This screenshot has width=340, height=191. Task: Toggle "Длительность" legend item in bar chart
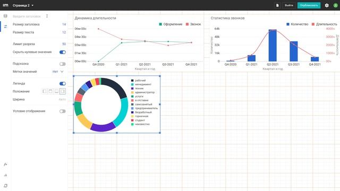point(325,24)
